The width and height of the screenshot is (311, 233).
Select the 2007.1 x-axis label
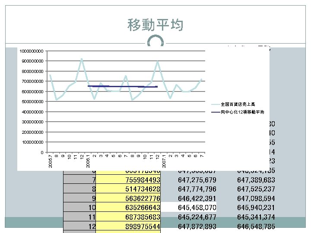pyautogui.click(x=164, y=161)
